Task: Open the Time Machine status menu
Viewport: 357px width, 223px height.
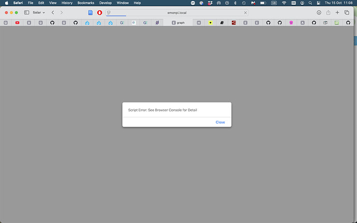Action: [244, 3]
